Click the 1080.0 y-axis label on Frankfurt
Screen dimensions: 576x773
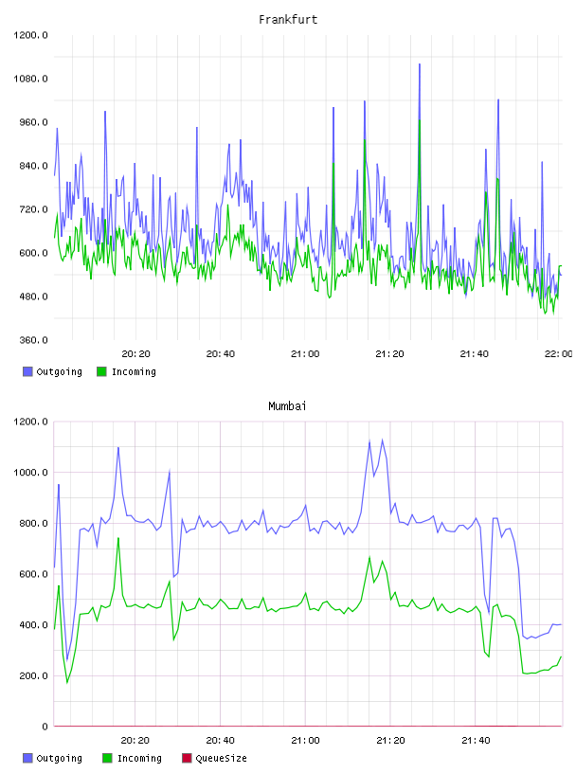30,79
